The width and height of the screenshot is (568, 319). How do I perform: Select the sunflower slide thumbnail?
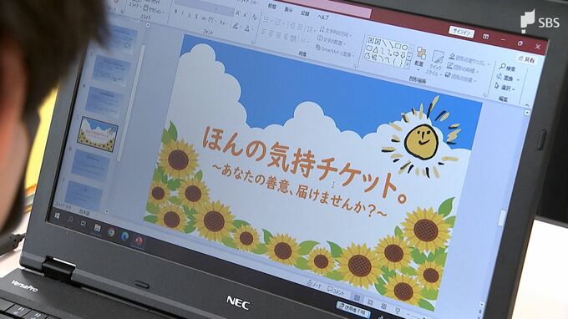[98, 134]
